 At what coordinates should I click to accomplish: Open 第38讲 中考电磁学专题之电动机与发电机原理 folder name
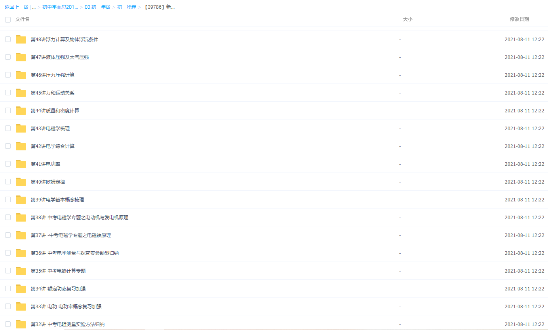pos(79,217)
